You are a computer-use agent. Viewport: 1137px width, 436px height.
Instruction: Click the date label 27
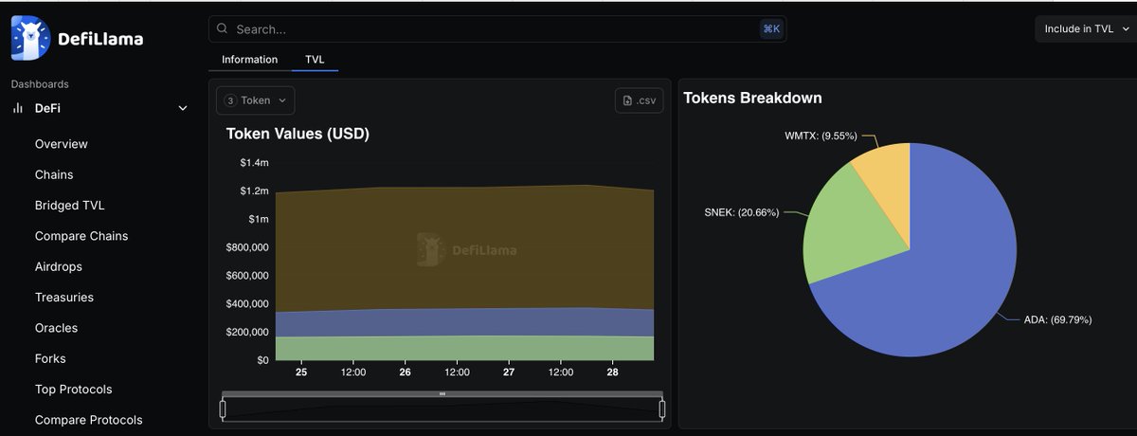[509, 372]
